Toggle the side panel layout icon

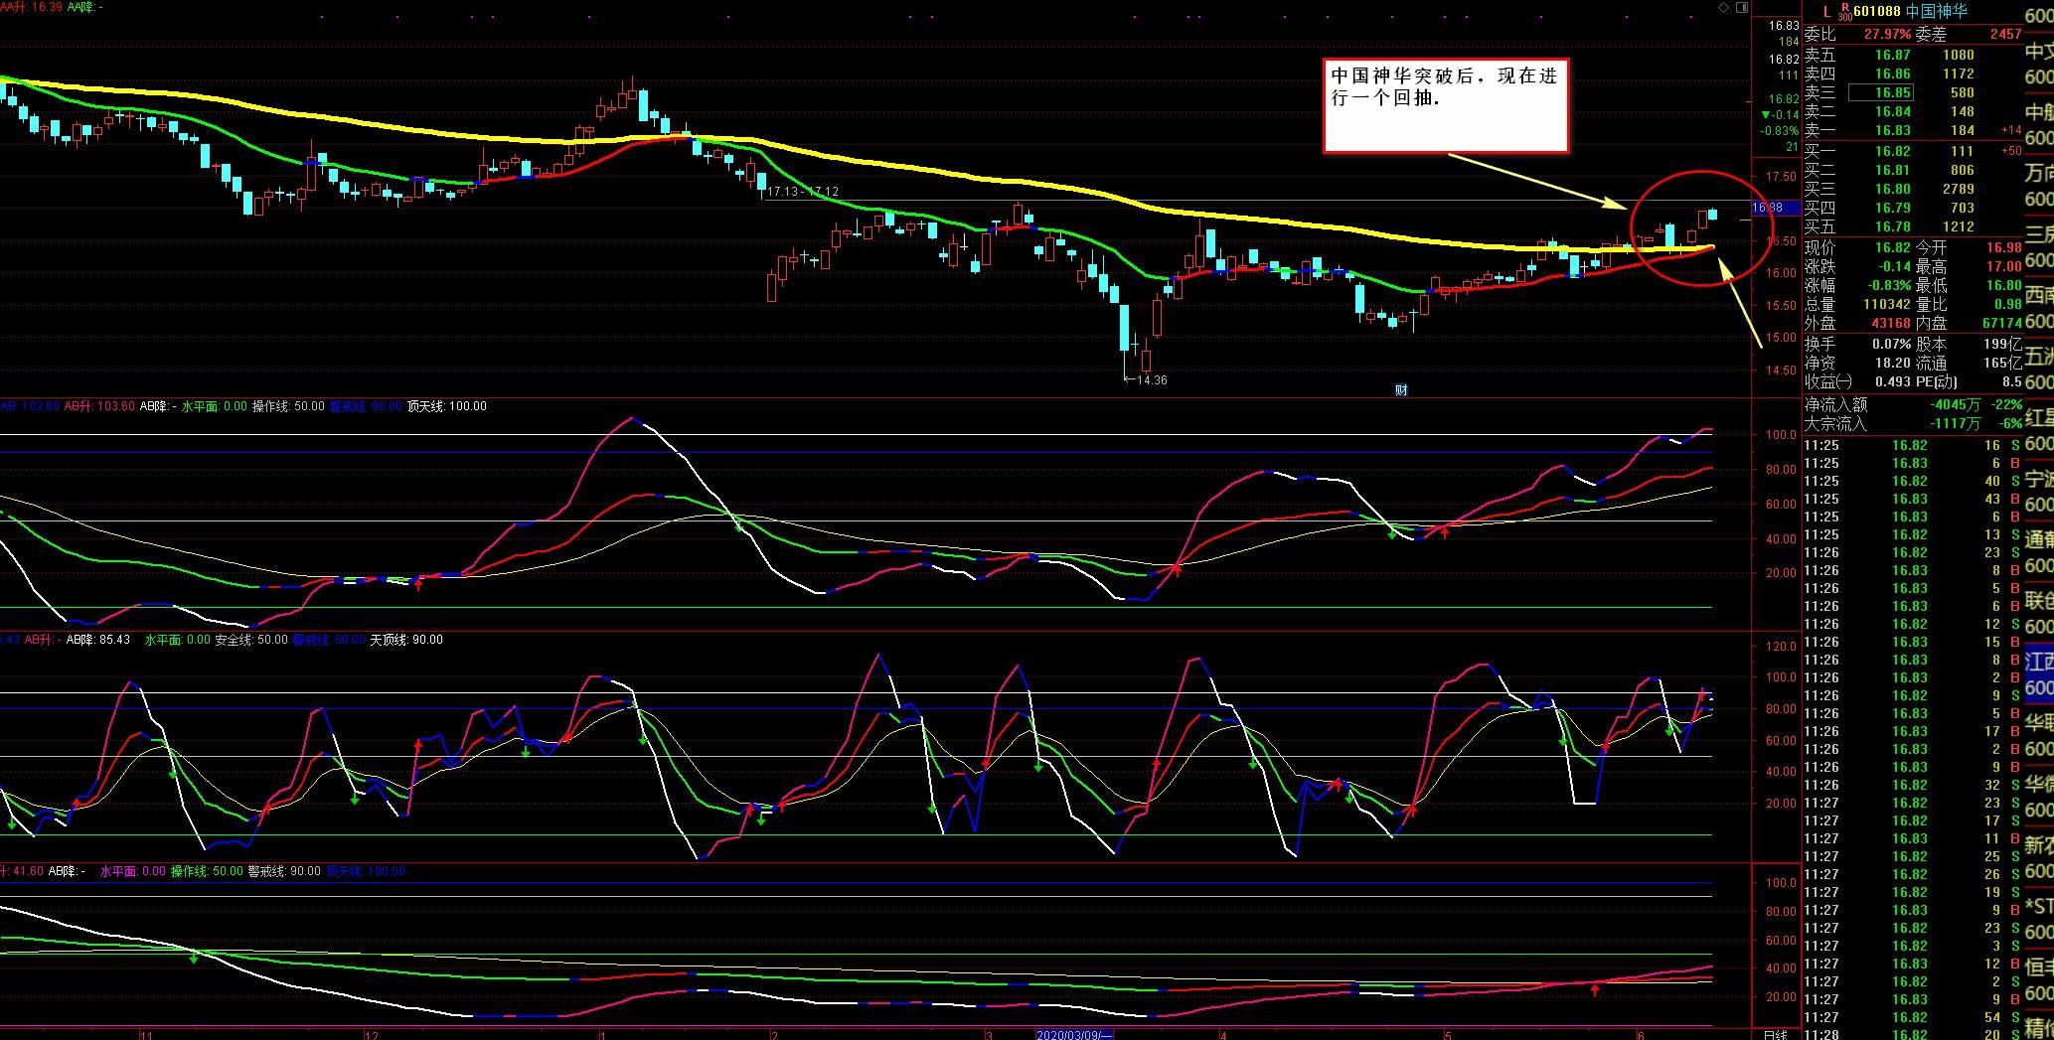(1741, 7)
